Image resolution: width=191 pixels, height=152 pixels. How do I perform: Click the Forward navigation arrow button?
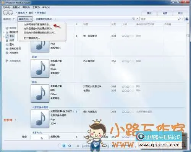pos(11,13)
